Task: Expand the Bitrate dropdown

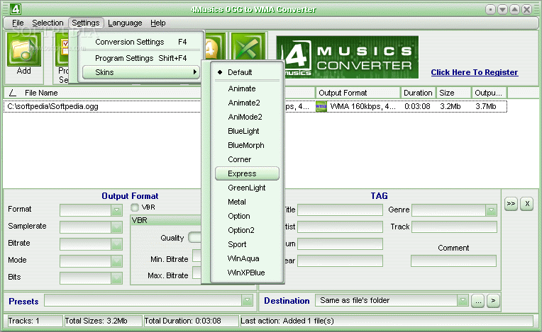Action: coord(117,244)
